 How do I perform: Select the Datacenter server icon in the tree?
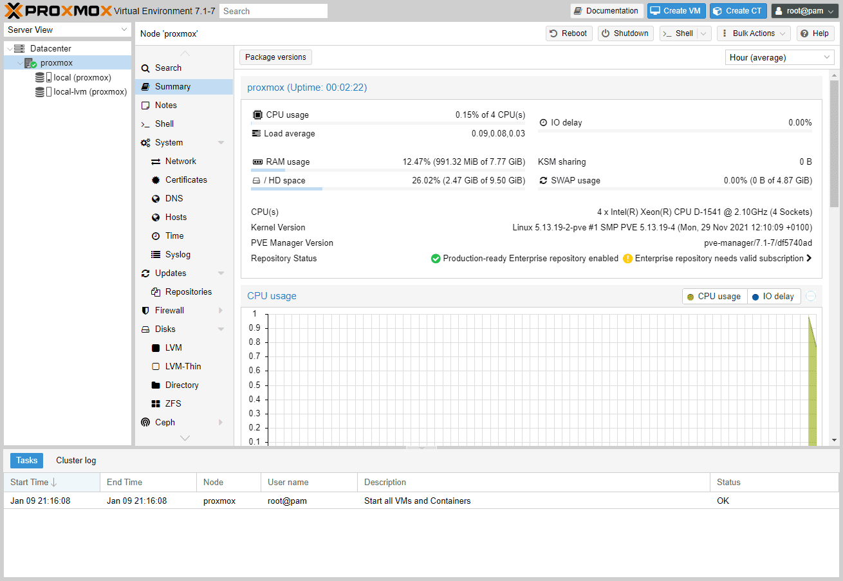[x=19, y=48]
